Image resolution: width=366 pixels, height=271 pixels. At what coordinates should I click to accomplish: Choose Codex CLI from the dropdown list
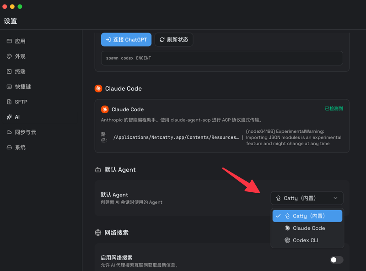pyautogui.click(x=305, y=240)
